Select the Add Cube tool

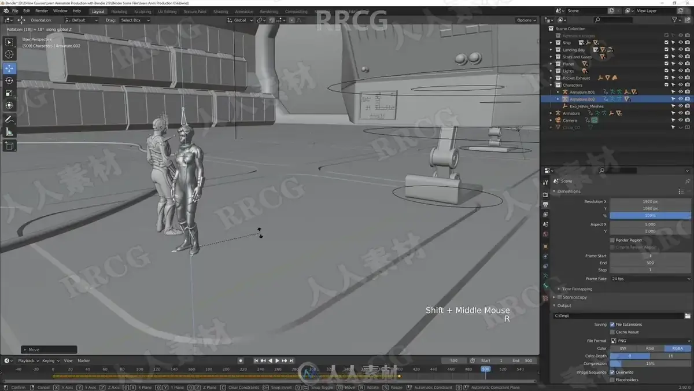coord(9,146)
